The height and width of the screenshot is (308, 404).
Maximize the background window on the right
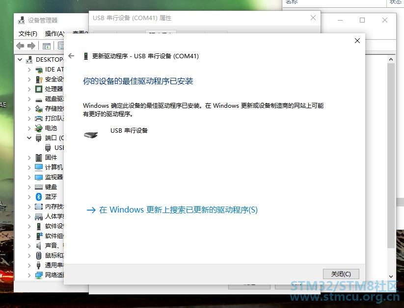362,20
